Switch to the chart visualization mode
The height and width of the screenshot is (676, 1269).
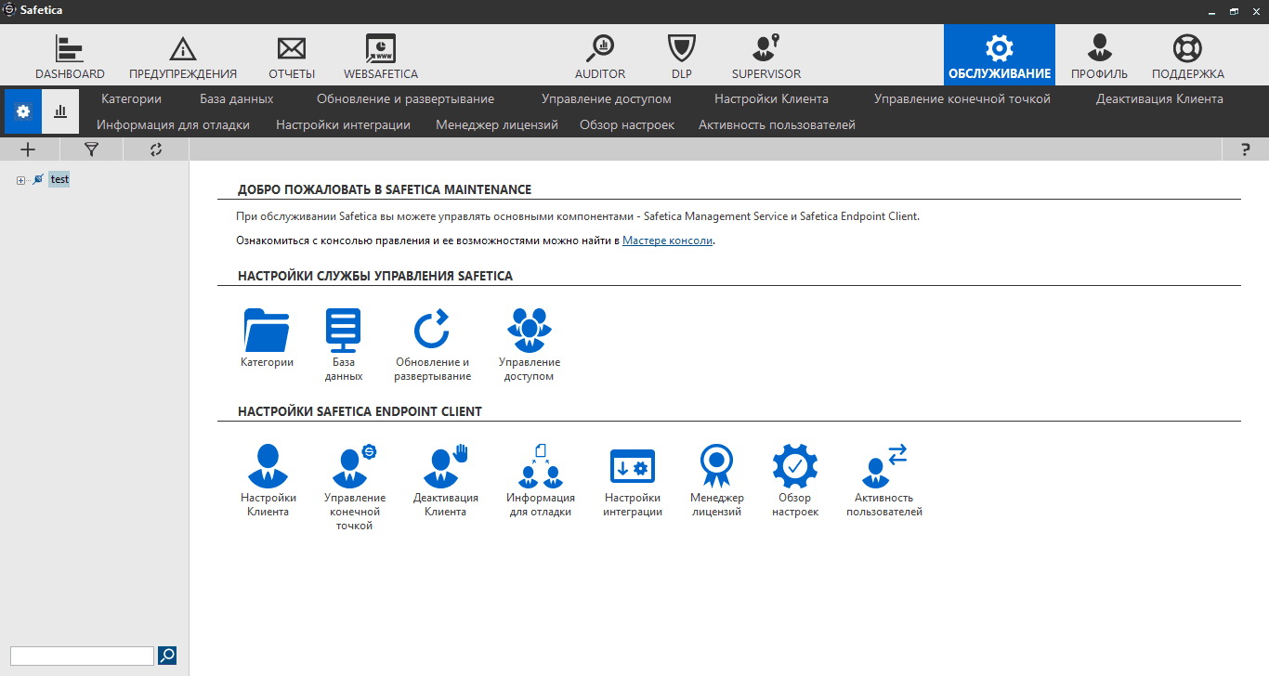60,111
